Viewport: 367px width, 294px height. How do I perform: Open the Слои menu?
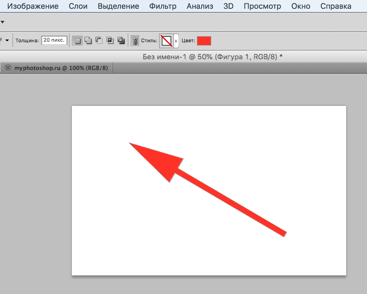tap(78, 6)
